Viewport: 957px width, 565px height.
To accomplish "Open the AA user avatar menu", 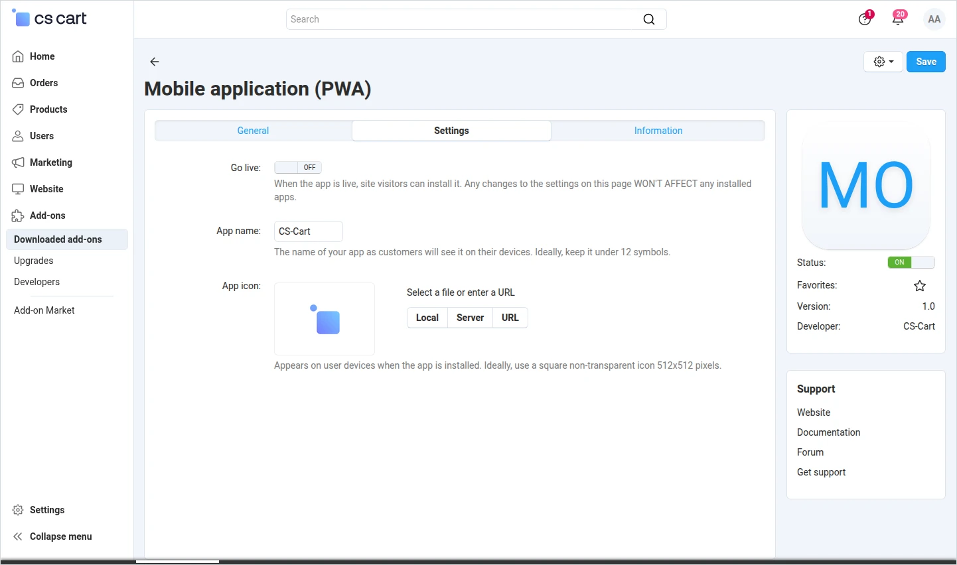I will point(934,19).
